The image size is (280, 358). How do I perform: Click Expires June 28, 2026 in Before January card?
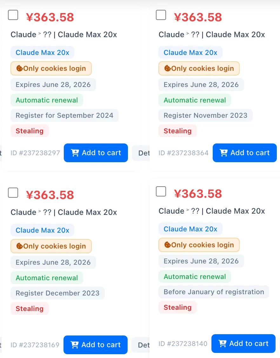coord(201,261)
